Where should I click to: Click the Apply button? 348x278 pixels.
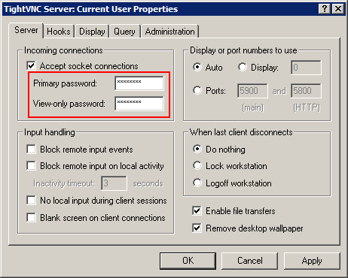pos(312,261)
